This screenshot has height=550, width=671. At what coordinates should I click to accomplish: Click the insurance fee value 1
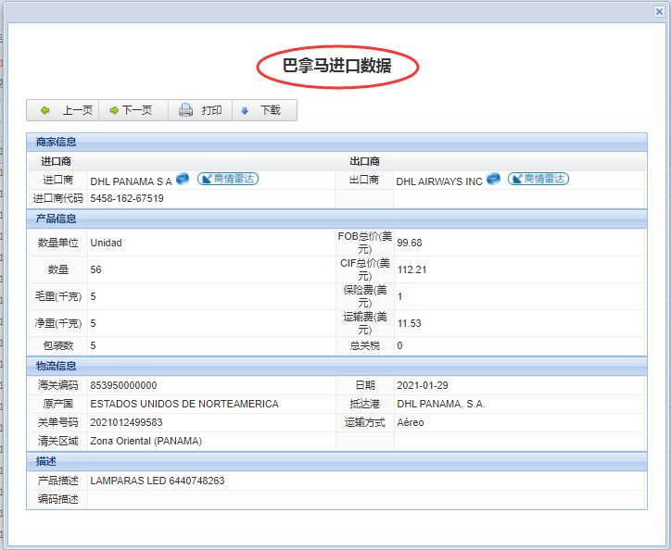click(399, 296)
